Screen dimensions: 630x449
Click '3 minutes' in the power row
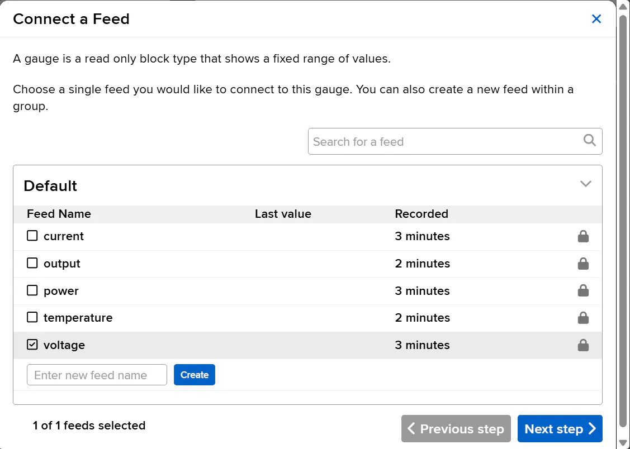click(422, 291)
